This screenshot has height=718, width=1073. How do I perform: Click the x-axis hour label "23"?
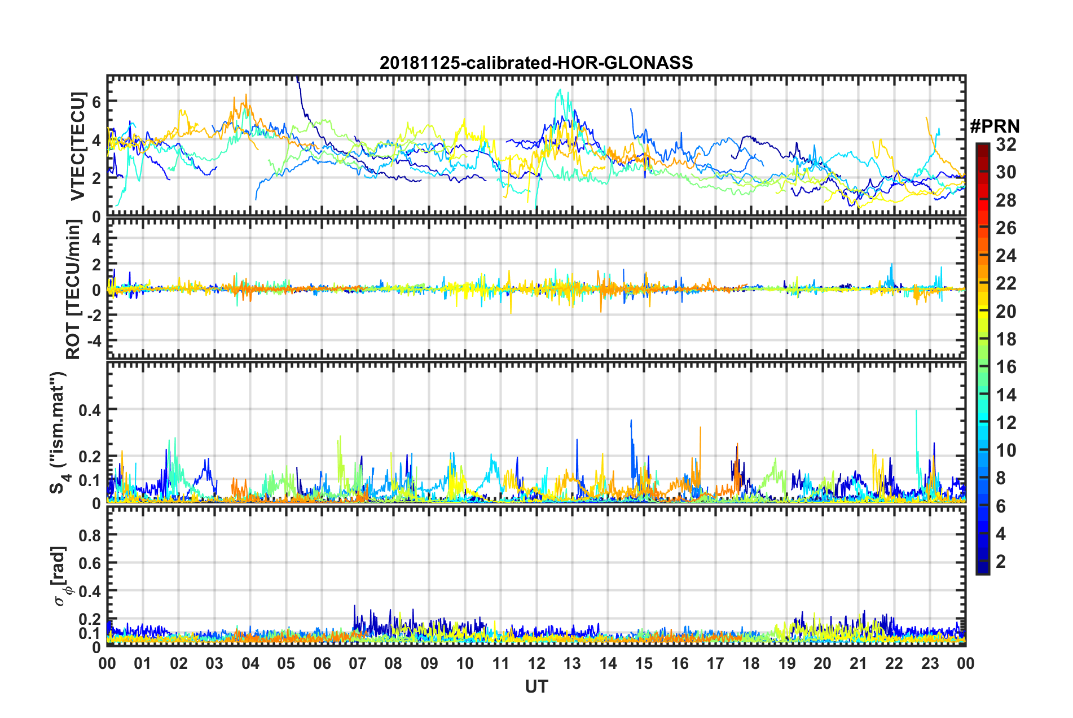pos(930,663)
